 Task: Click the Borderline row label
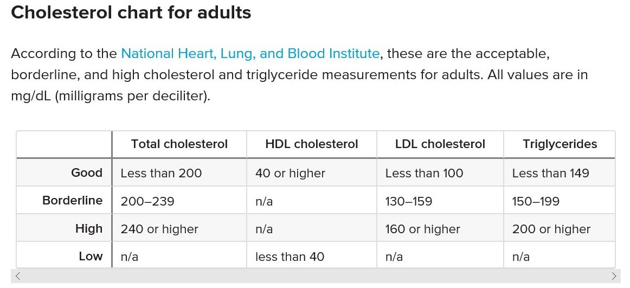click(73, 201)
